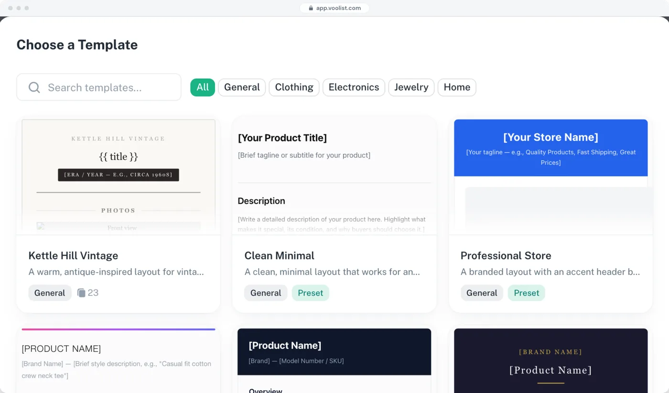Open the Professional Store preview thumbnail
669x393 pixels.
tap(550, 176)
